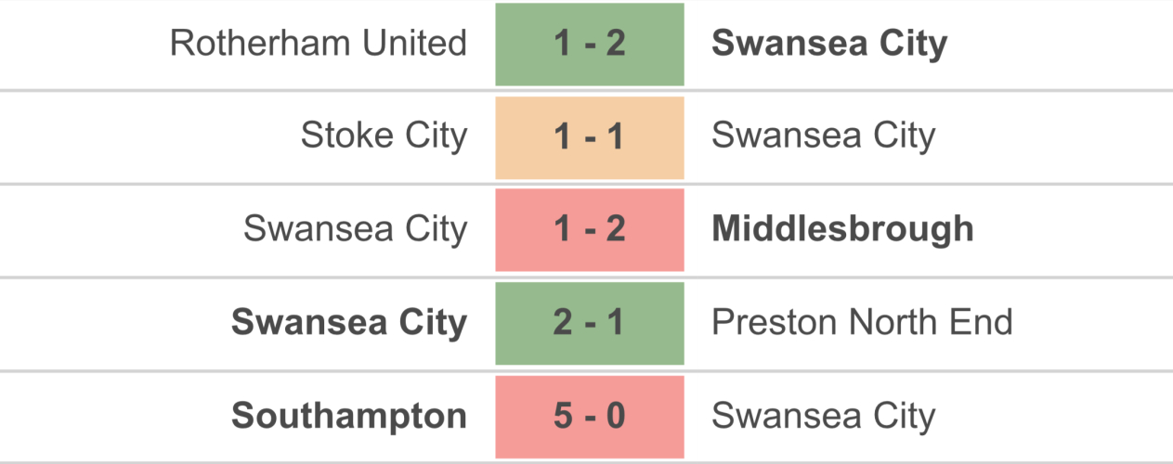Select bold Swansea City beside Rotherham United
The width and height of the screenshot is (1173, 464).
pos(829,44)
